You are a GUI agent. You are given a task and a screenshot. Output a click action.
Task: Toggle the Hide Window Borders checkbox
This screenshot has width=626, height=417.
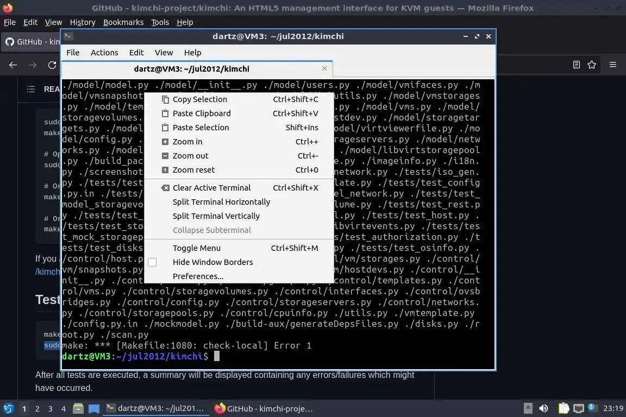pyautogui.click(x=152, y=262)
